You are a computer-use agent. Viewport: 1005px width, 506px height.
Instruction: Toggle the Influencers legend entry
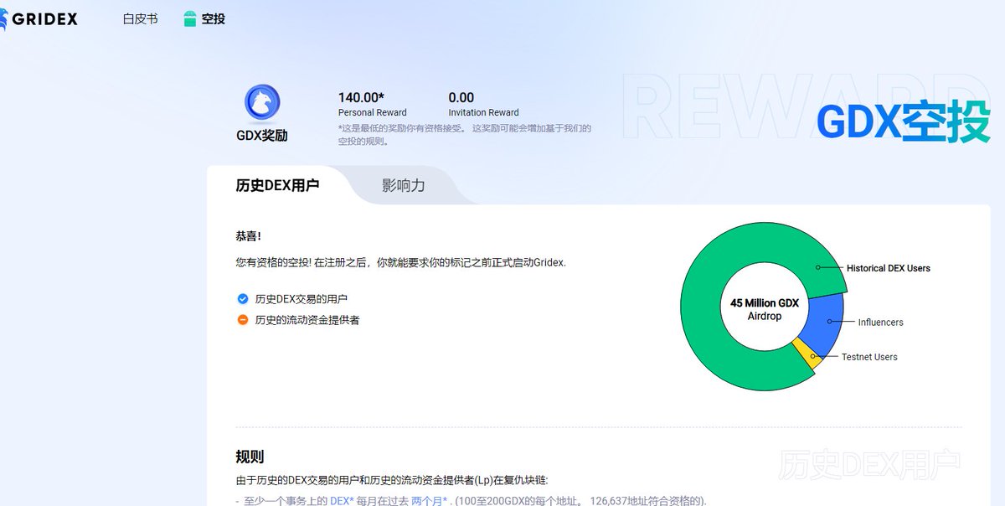click(879, 322)
